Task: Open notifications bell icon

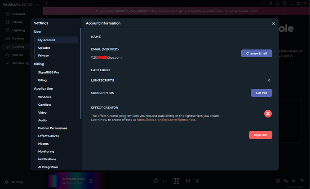Action: pyautogui.click(x=278, y=3)
